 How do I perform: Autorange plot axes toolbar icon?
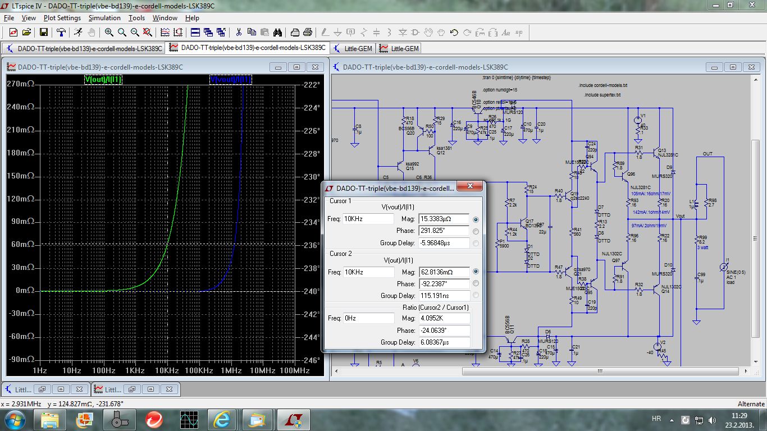(x=178, y=32)
